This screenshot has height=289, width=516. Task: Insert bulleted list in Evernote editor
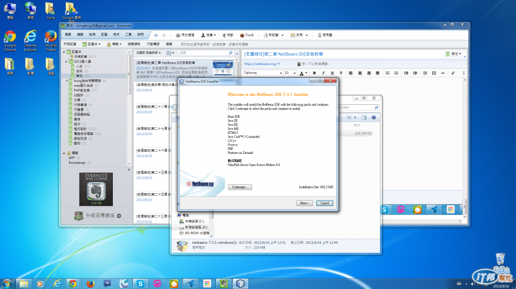pos(388,73)
